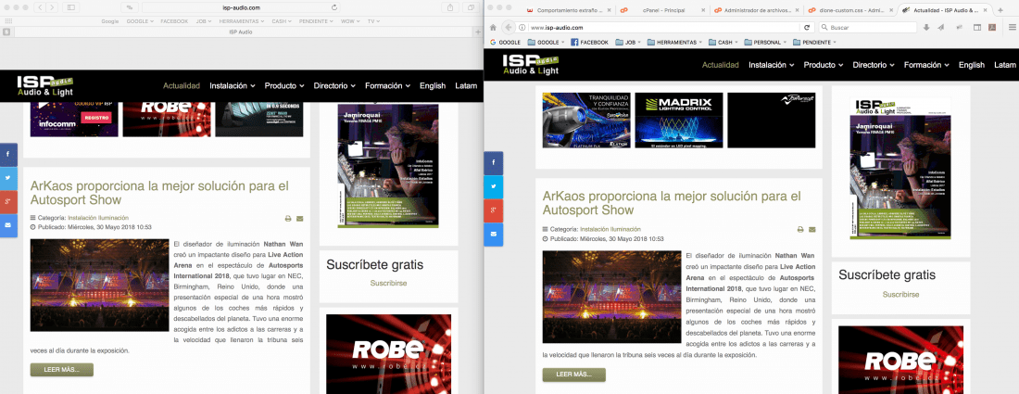The image size is (1019, 394).
Task: Show all tabs in Safari
Action: point(471,7)
